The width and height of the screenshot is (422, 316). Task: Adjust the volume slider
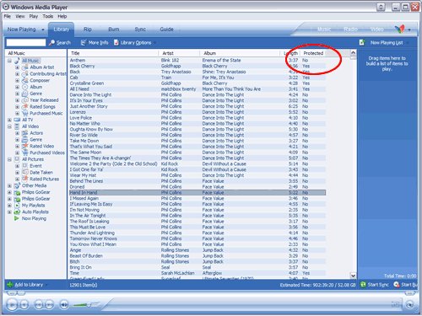(89, 305)
